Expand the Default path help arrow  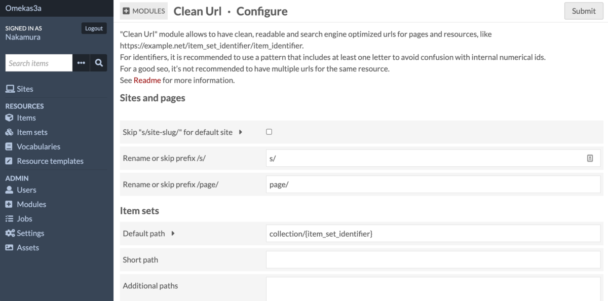(173, 234)
